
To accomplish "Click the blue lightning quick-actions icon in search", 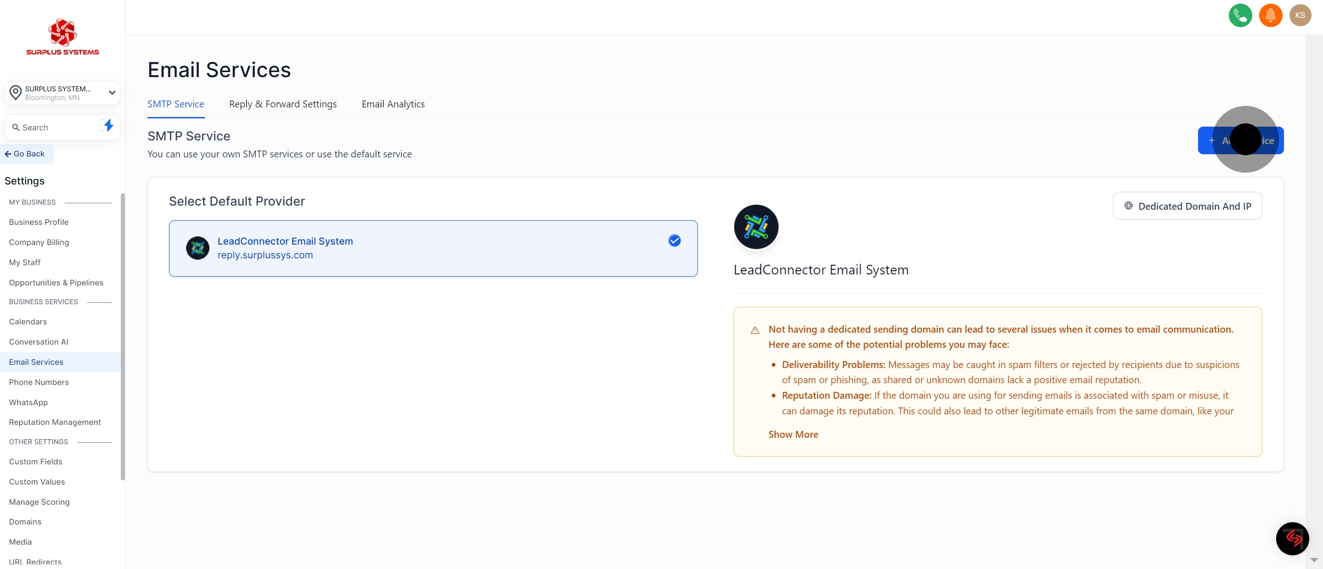I will [108, 126].
